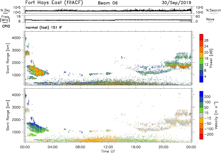Click the 'N.Sky' legend label
The image size is (221, 153).
5,10
